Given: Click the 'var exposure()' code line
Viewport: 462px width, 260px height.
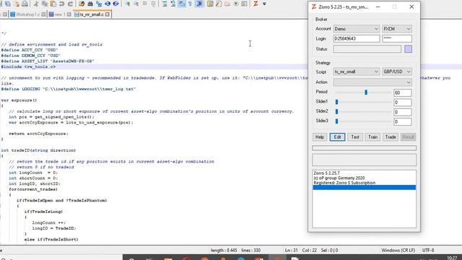Looking at the screenshot, I should pos(19,100).
